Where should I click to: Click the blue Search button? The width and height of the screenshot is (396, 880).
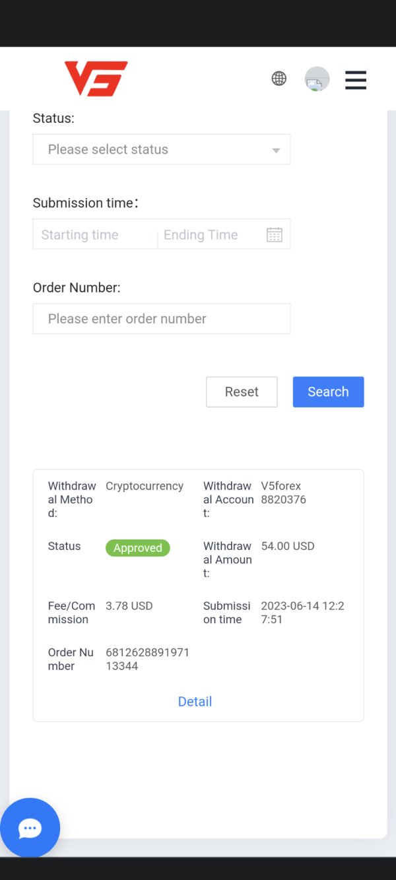click(329, 392)
